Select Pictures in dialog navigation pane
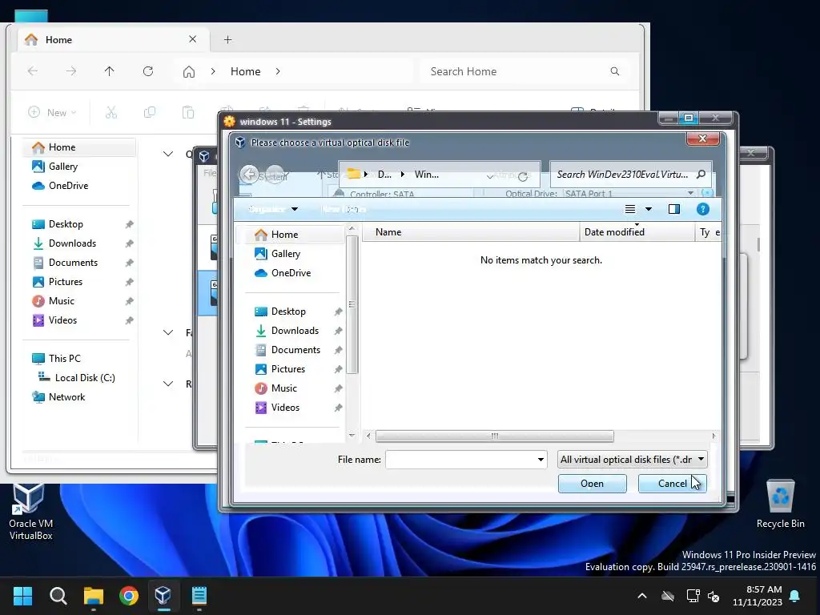 point(287,368)
